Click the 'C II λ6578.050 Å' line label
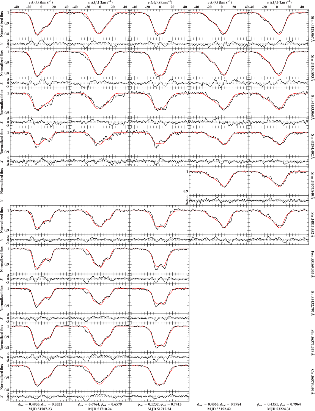Screen dimensions: 315x411 pyautogui.click(x=312, y=381)
